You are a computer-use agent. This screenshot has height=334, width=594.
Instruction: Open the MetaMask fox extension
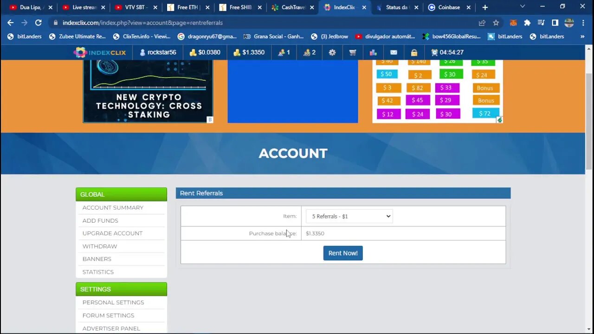point(514,22)
